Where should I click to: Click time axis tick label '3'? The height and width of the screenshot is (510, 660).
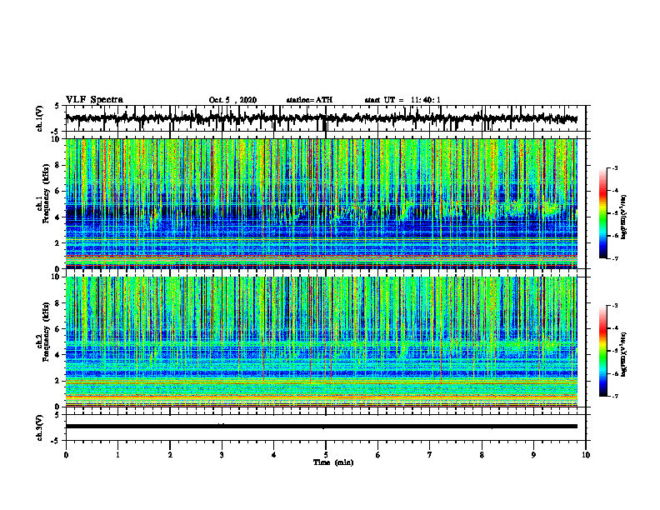pos(222,455)
